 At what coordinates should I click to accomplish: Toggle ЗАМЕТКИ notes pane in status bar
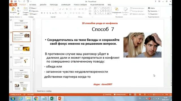(x=107, y=95)
